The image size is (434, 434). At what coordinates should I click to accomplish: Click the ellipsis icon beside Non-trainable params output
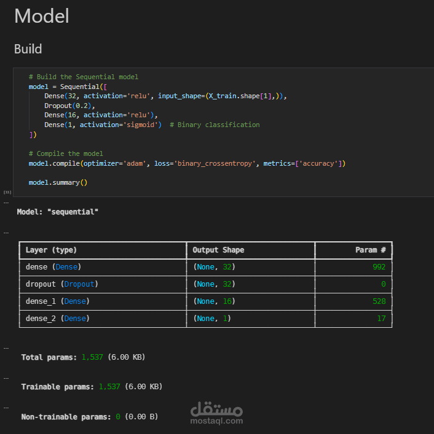6,407
